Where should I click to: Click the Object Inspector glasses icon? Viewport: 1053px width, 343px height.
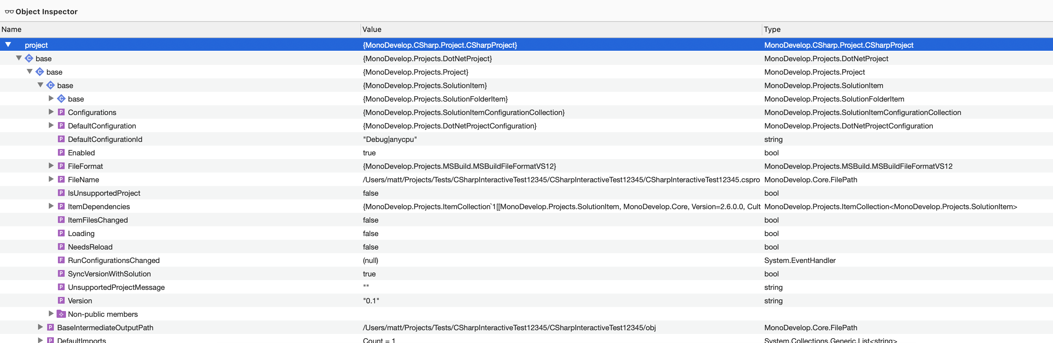point(9,12)
